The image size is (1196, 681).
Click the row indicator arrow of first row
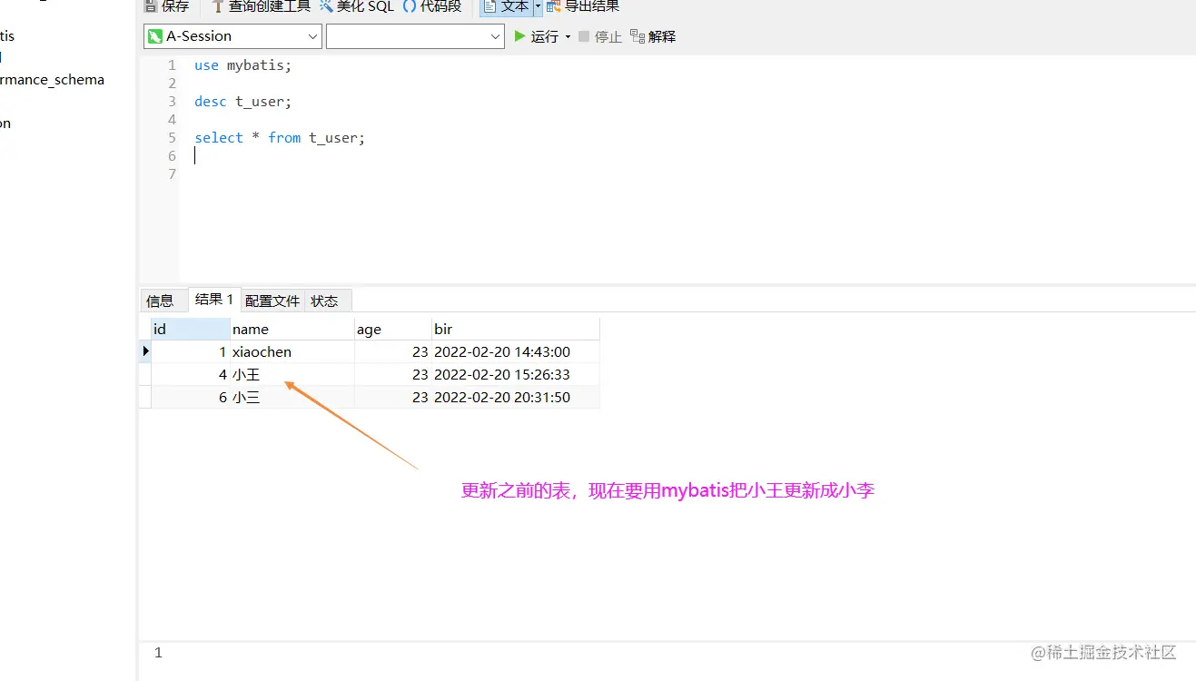[145, 351]
